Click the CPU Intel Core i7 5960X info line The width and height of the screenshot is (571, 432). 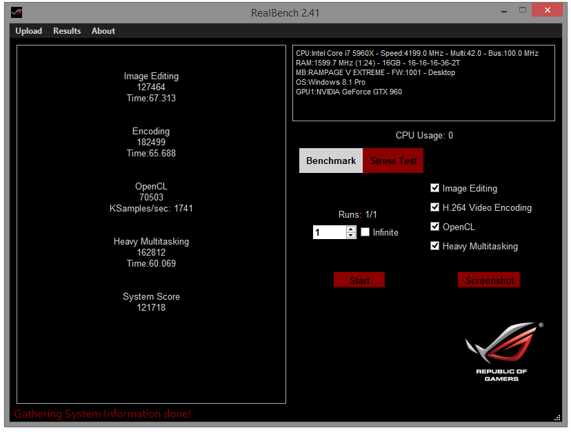pos(417,53)
